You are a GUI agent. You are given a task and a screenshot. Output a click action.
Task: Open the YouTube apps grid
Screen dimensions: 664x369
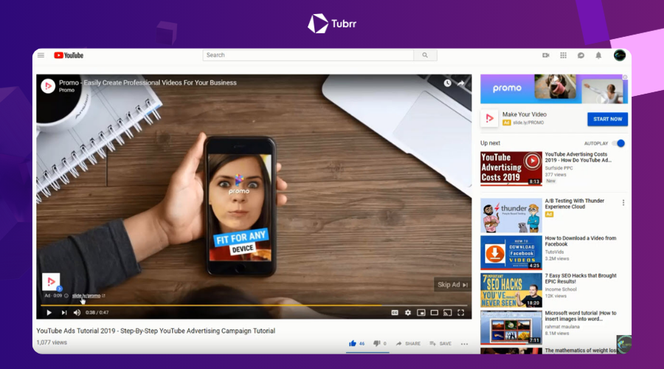[563, 55]
